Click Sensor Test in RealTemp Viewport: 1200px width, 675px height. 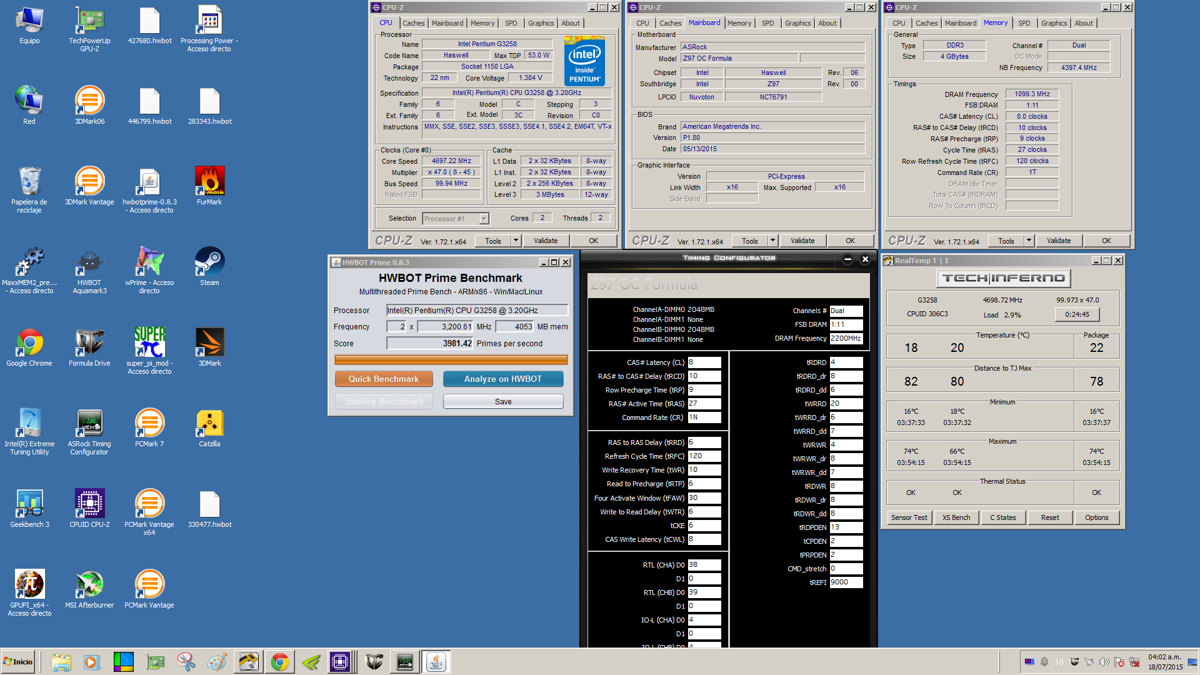(909, 517)
